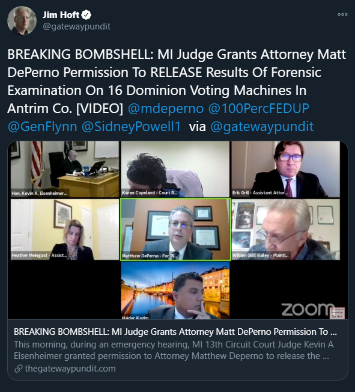The image size is (355, 392).
Task: Open the @GenFlynn mention
Action: [42, 126]
